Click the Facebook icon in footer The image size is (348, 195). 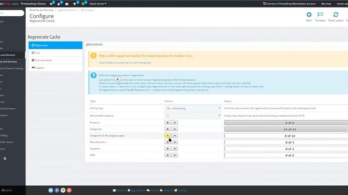click(57, 190)
